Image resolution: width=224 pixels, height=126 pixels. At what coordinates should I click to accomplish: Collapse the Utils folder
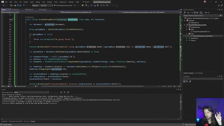[187, 34]
